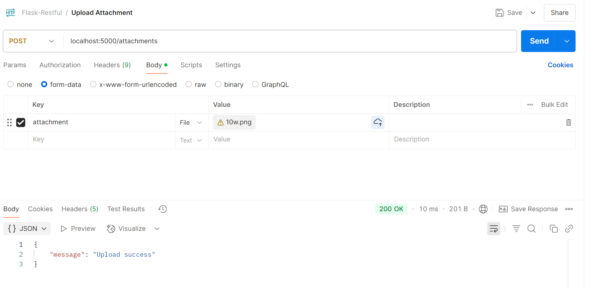Toggle word wrap in response viewer
Screen dimensions: 593x289
pos(493,229)
